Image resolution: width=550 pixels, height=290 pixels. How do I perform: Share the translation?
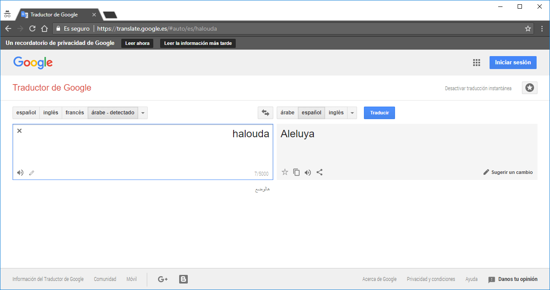[x=319, y=172]
